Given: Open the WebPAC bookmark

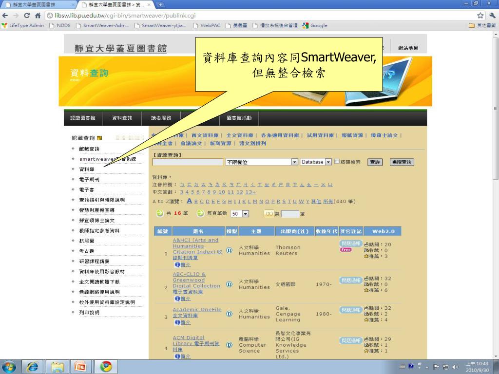Looking at the screenshot, I should (207, 25).
